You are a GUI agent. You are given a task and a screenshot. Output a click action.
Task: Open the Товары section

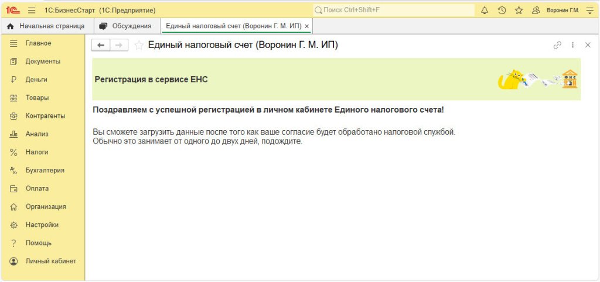[x=43, y=97]
